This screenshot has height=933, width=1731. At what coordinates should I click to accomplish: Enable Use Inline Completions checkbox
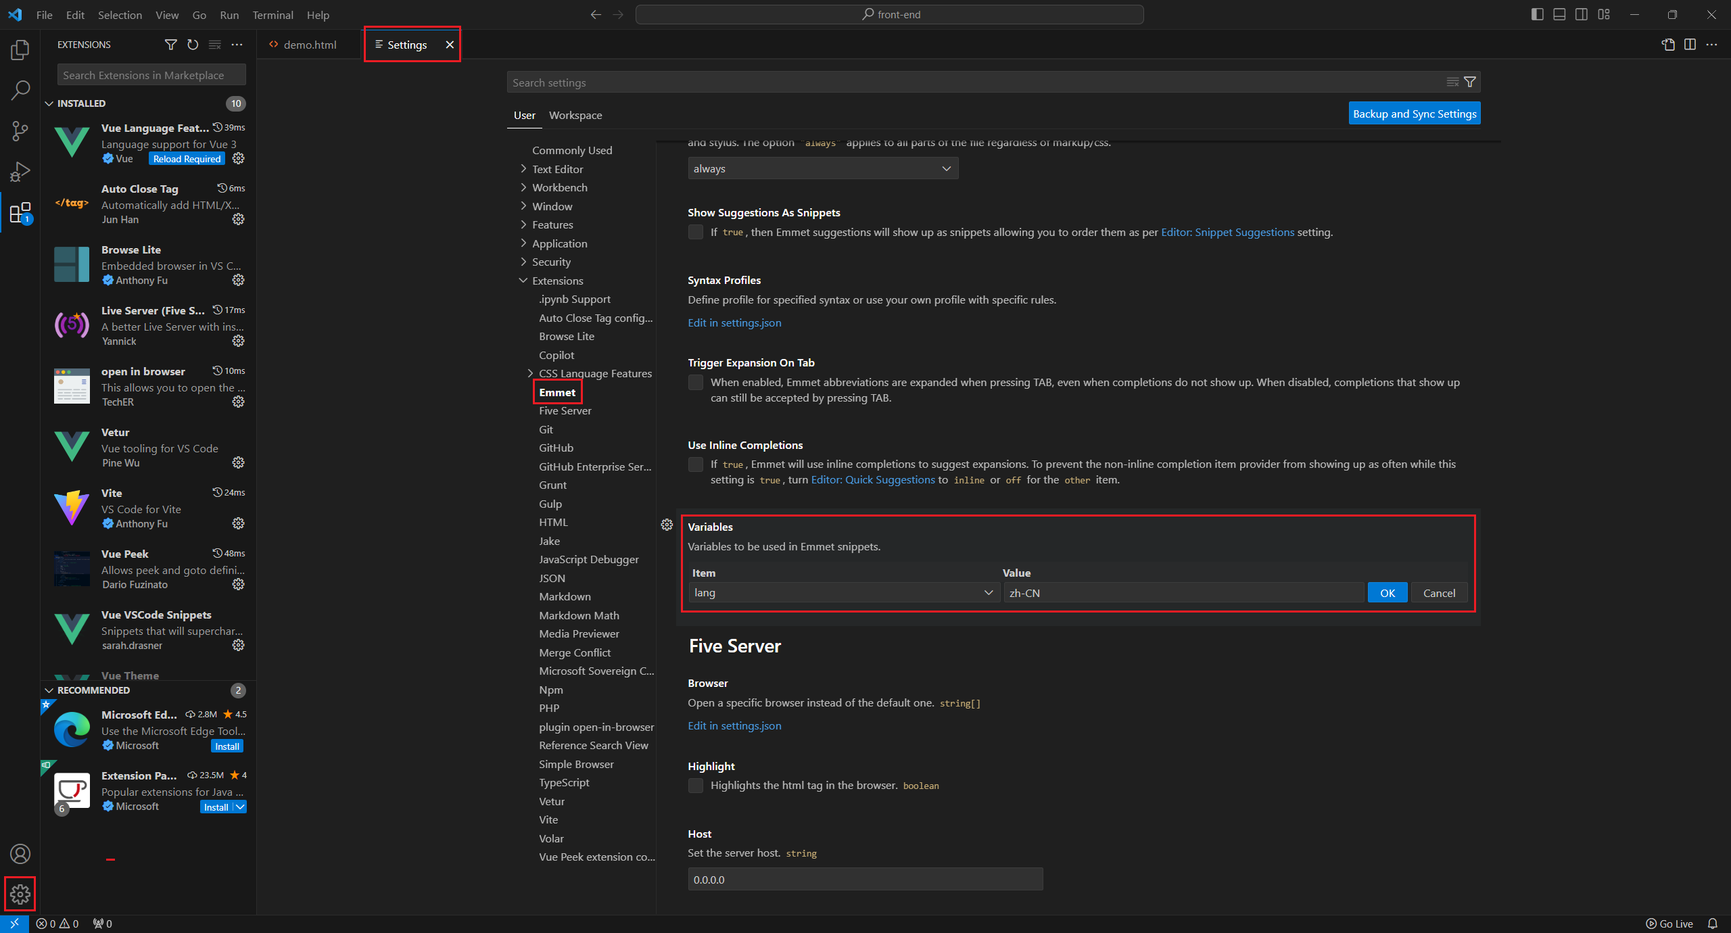pyautogui.click(x=695, y=464)
